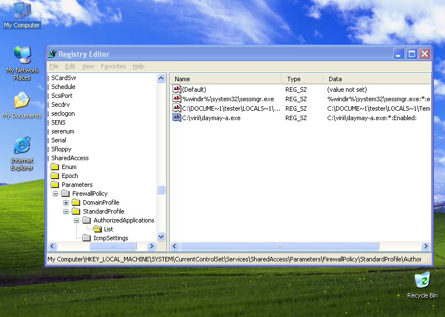This screenshot has height=317, width=445.
Task: Open the Edit menu
Action: click(x=70, y=66)
